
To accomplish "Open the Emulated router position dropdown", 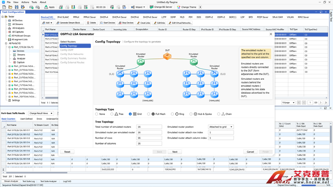I will (221, 127).
